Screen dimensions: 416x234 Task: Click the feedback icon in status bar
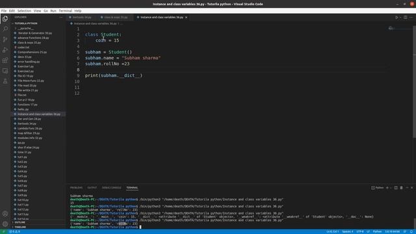(405, 231)
